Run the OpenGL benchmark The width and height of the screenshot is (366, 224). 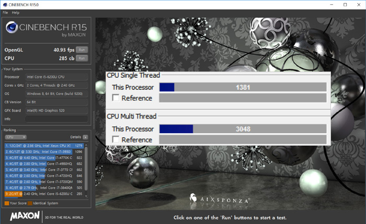click(82, 50)
